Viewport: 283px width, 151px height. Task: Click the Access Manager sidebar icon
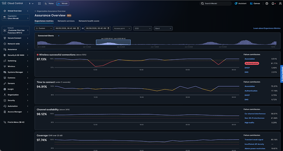coord(5,112)
